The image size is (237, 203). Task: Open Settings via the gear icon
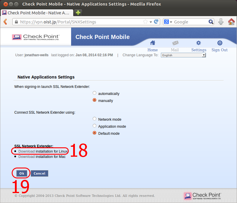click(x=199, y=43)
